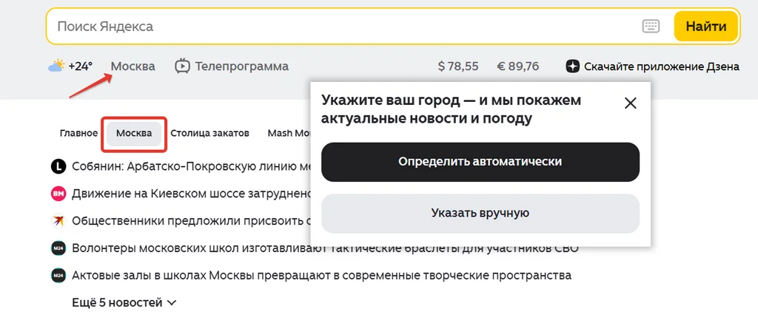The height and width of the screenshot is (320, 758).
Task: Click the M24 icon beside Волонтеры headline
Action: pyautogui.click(x=58, y=248)
